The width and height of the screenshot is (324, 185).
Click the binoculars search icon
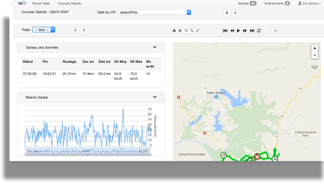click(174, 31)
